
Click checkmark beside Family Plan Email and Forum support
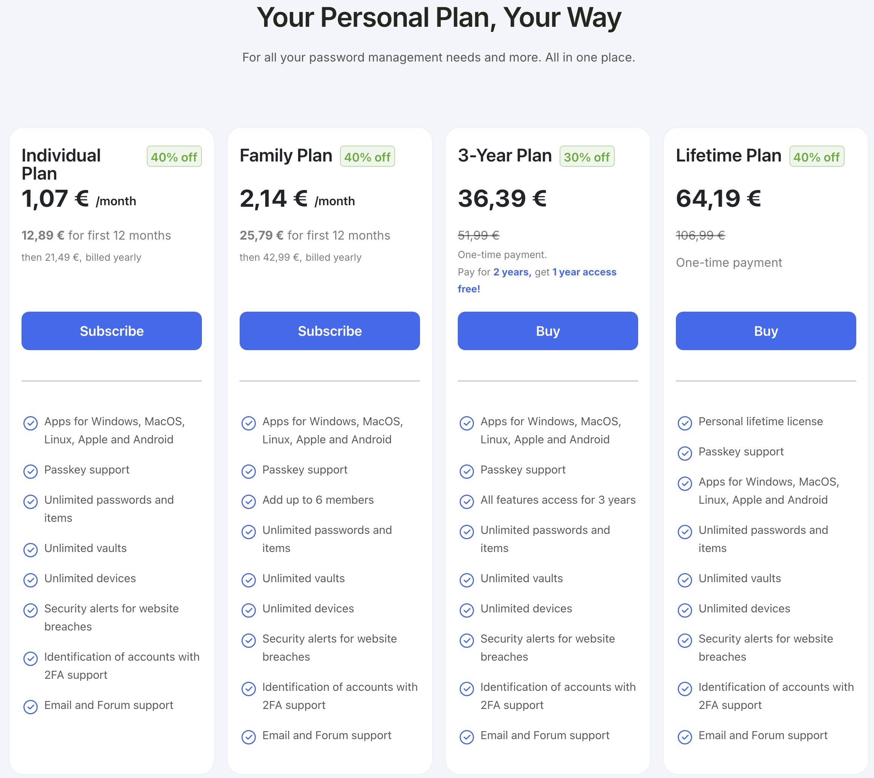pos(248,736)
